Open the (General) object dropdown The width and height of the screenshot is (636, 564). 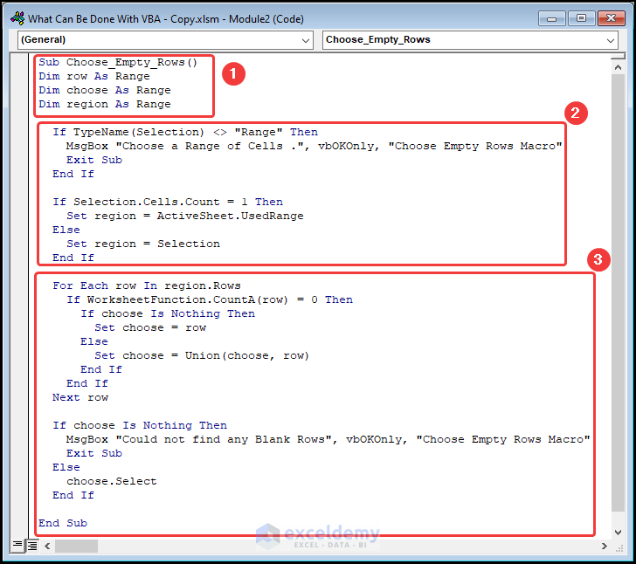[165, 40]
